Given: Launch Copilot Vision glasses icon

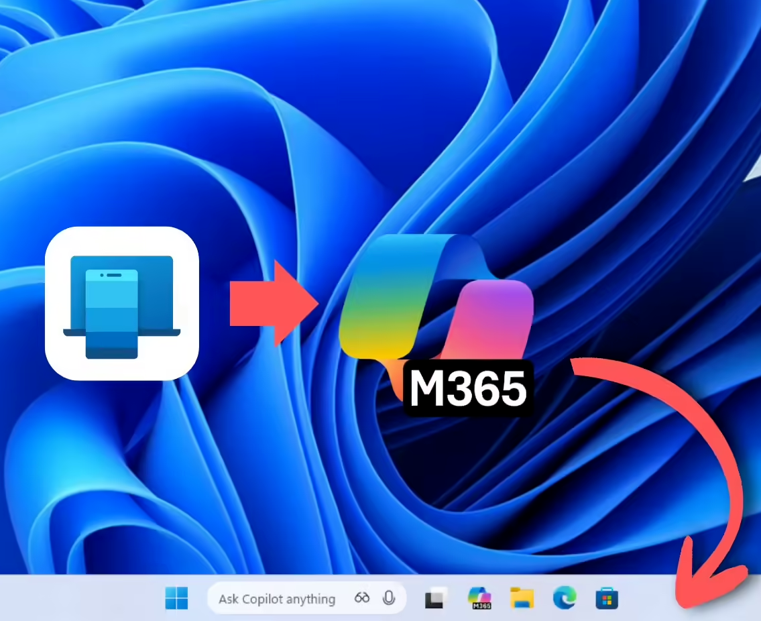Looking at the screenshot, I should [x=362, y=598].
